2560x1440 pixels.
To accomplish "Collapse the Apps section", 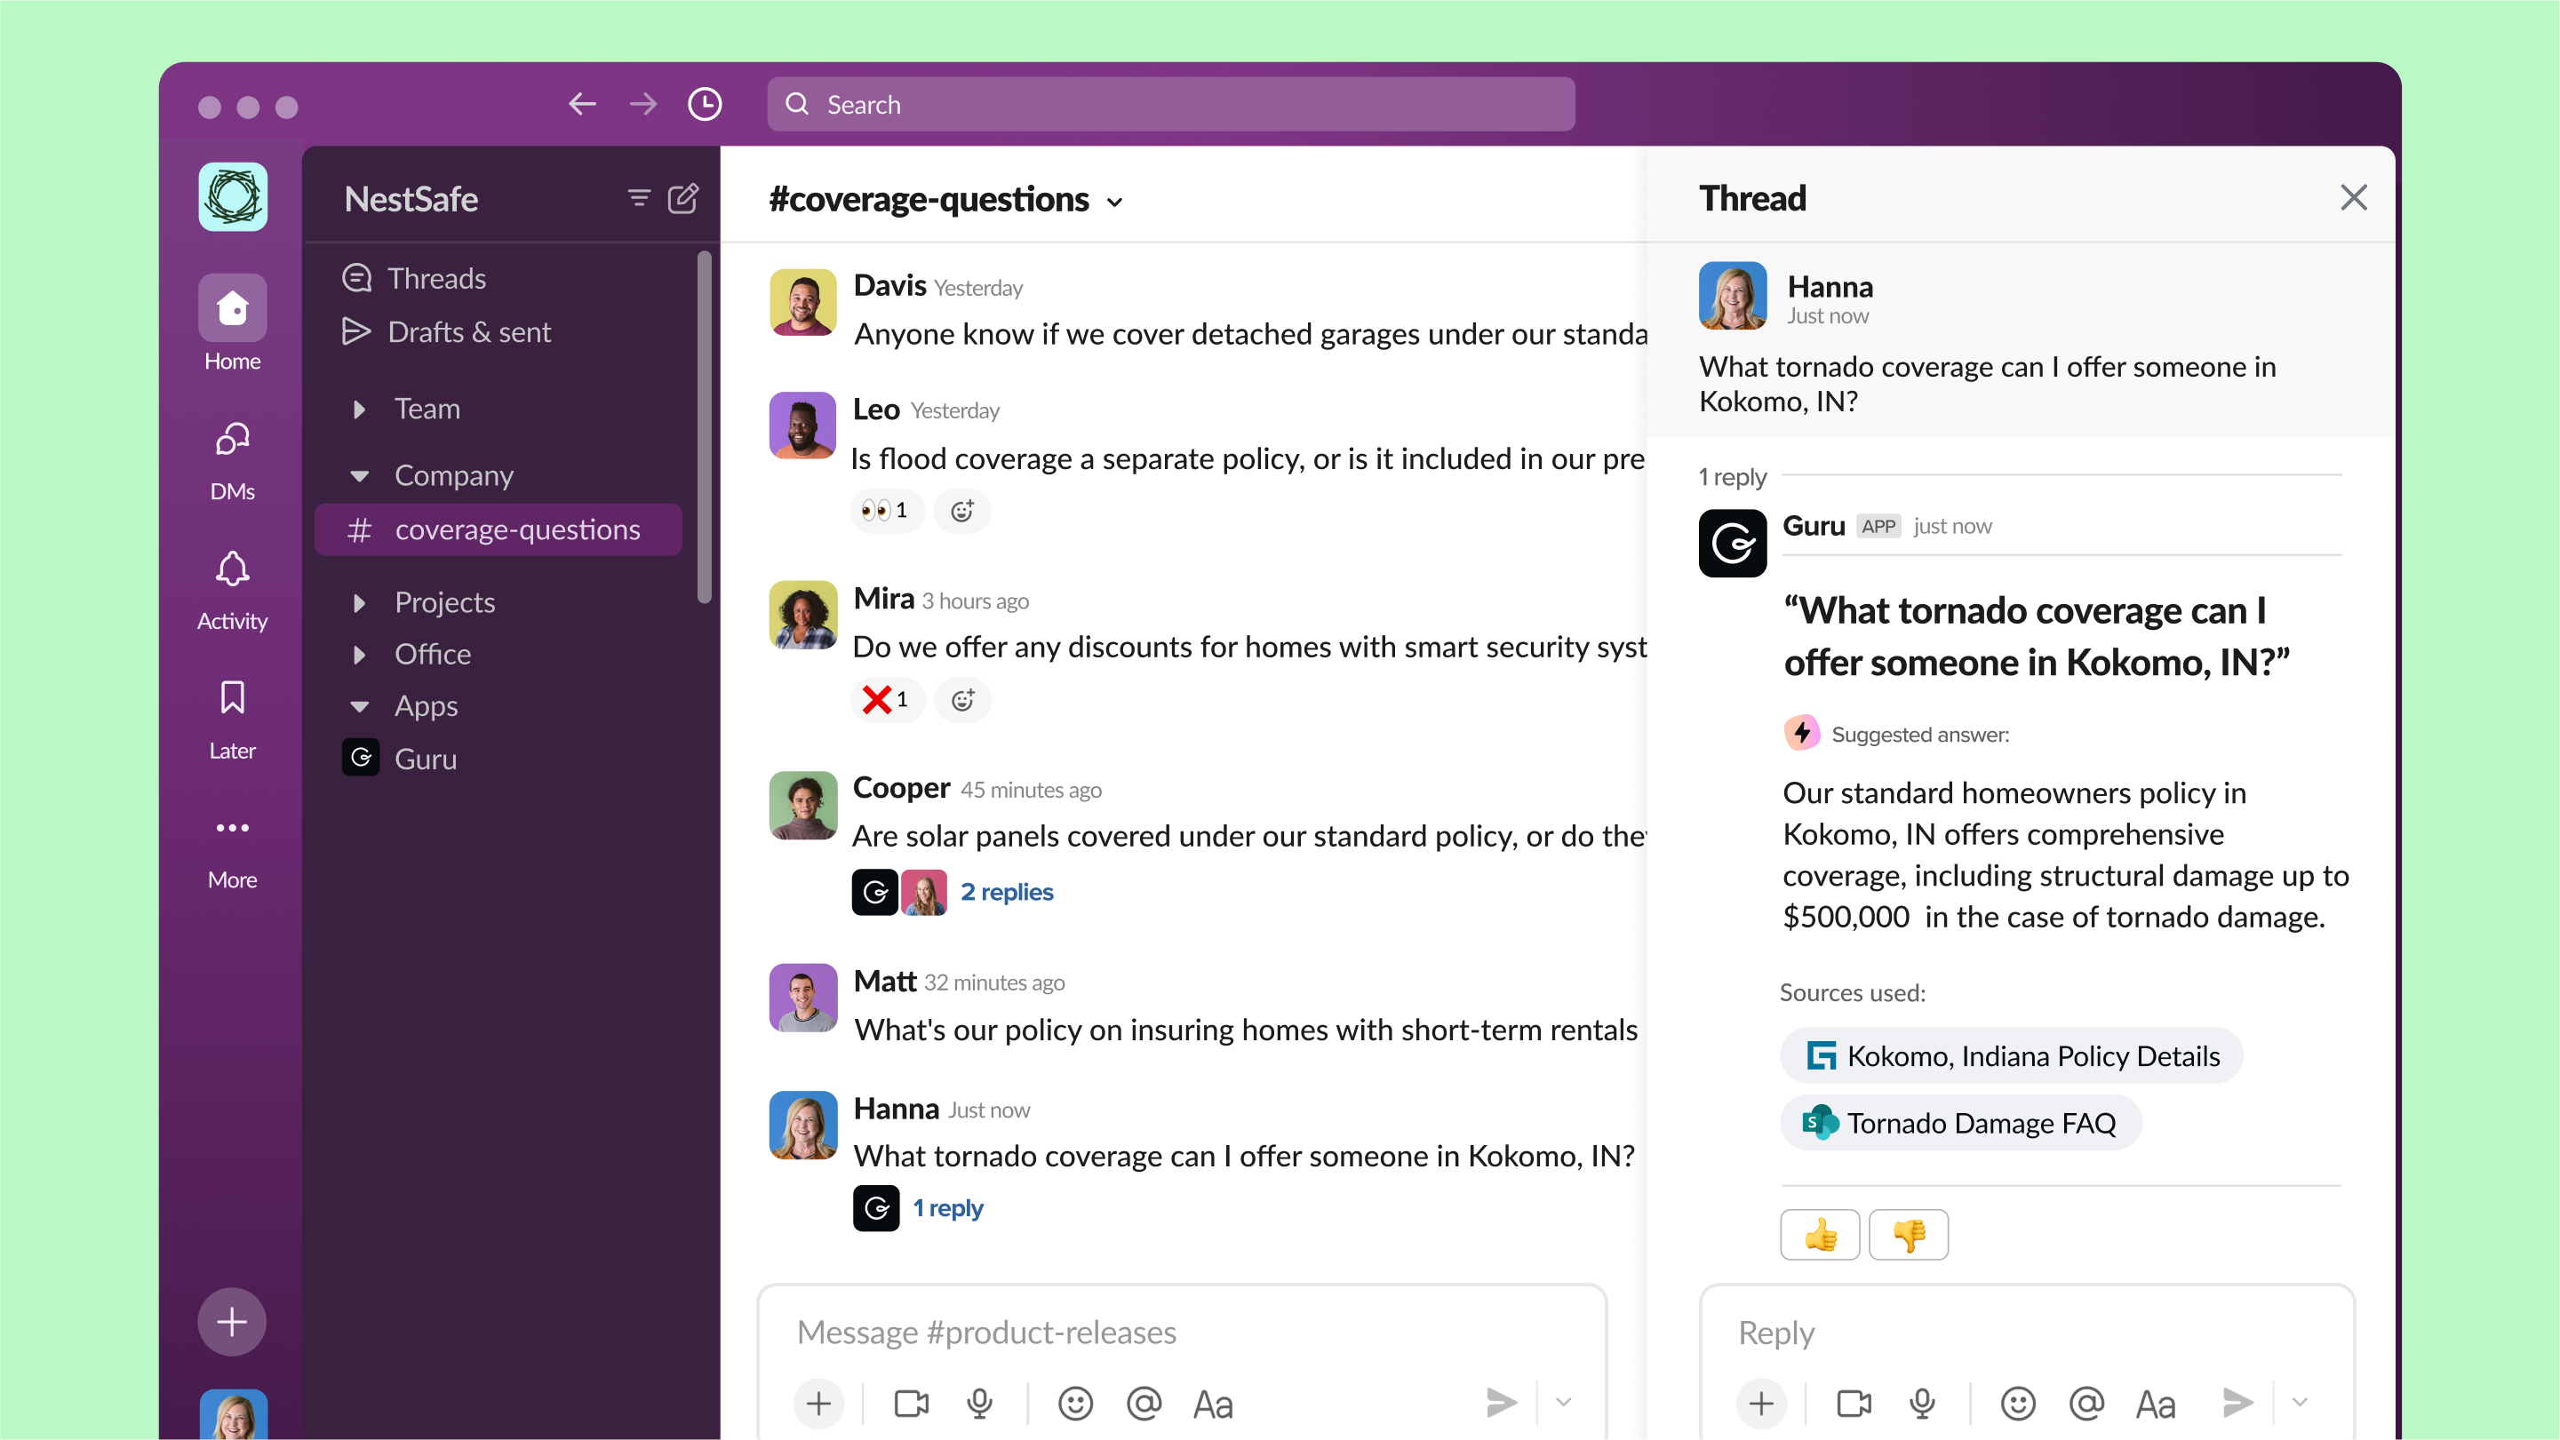I will click(360, 706).
